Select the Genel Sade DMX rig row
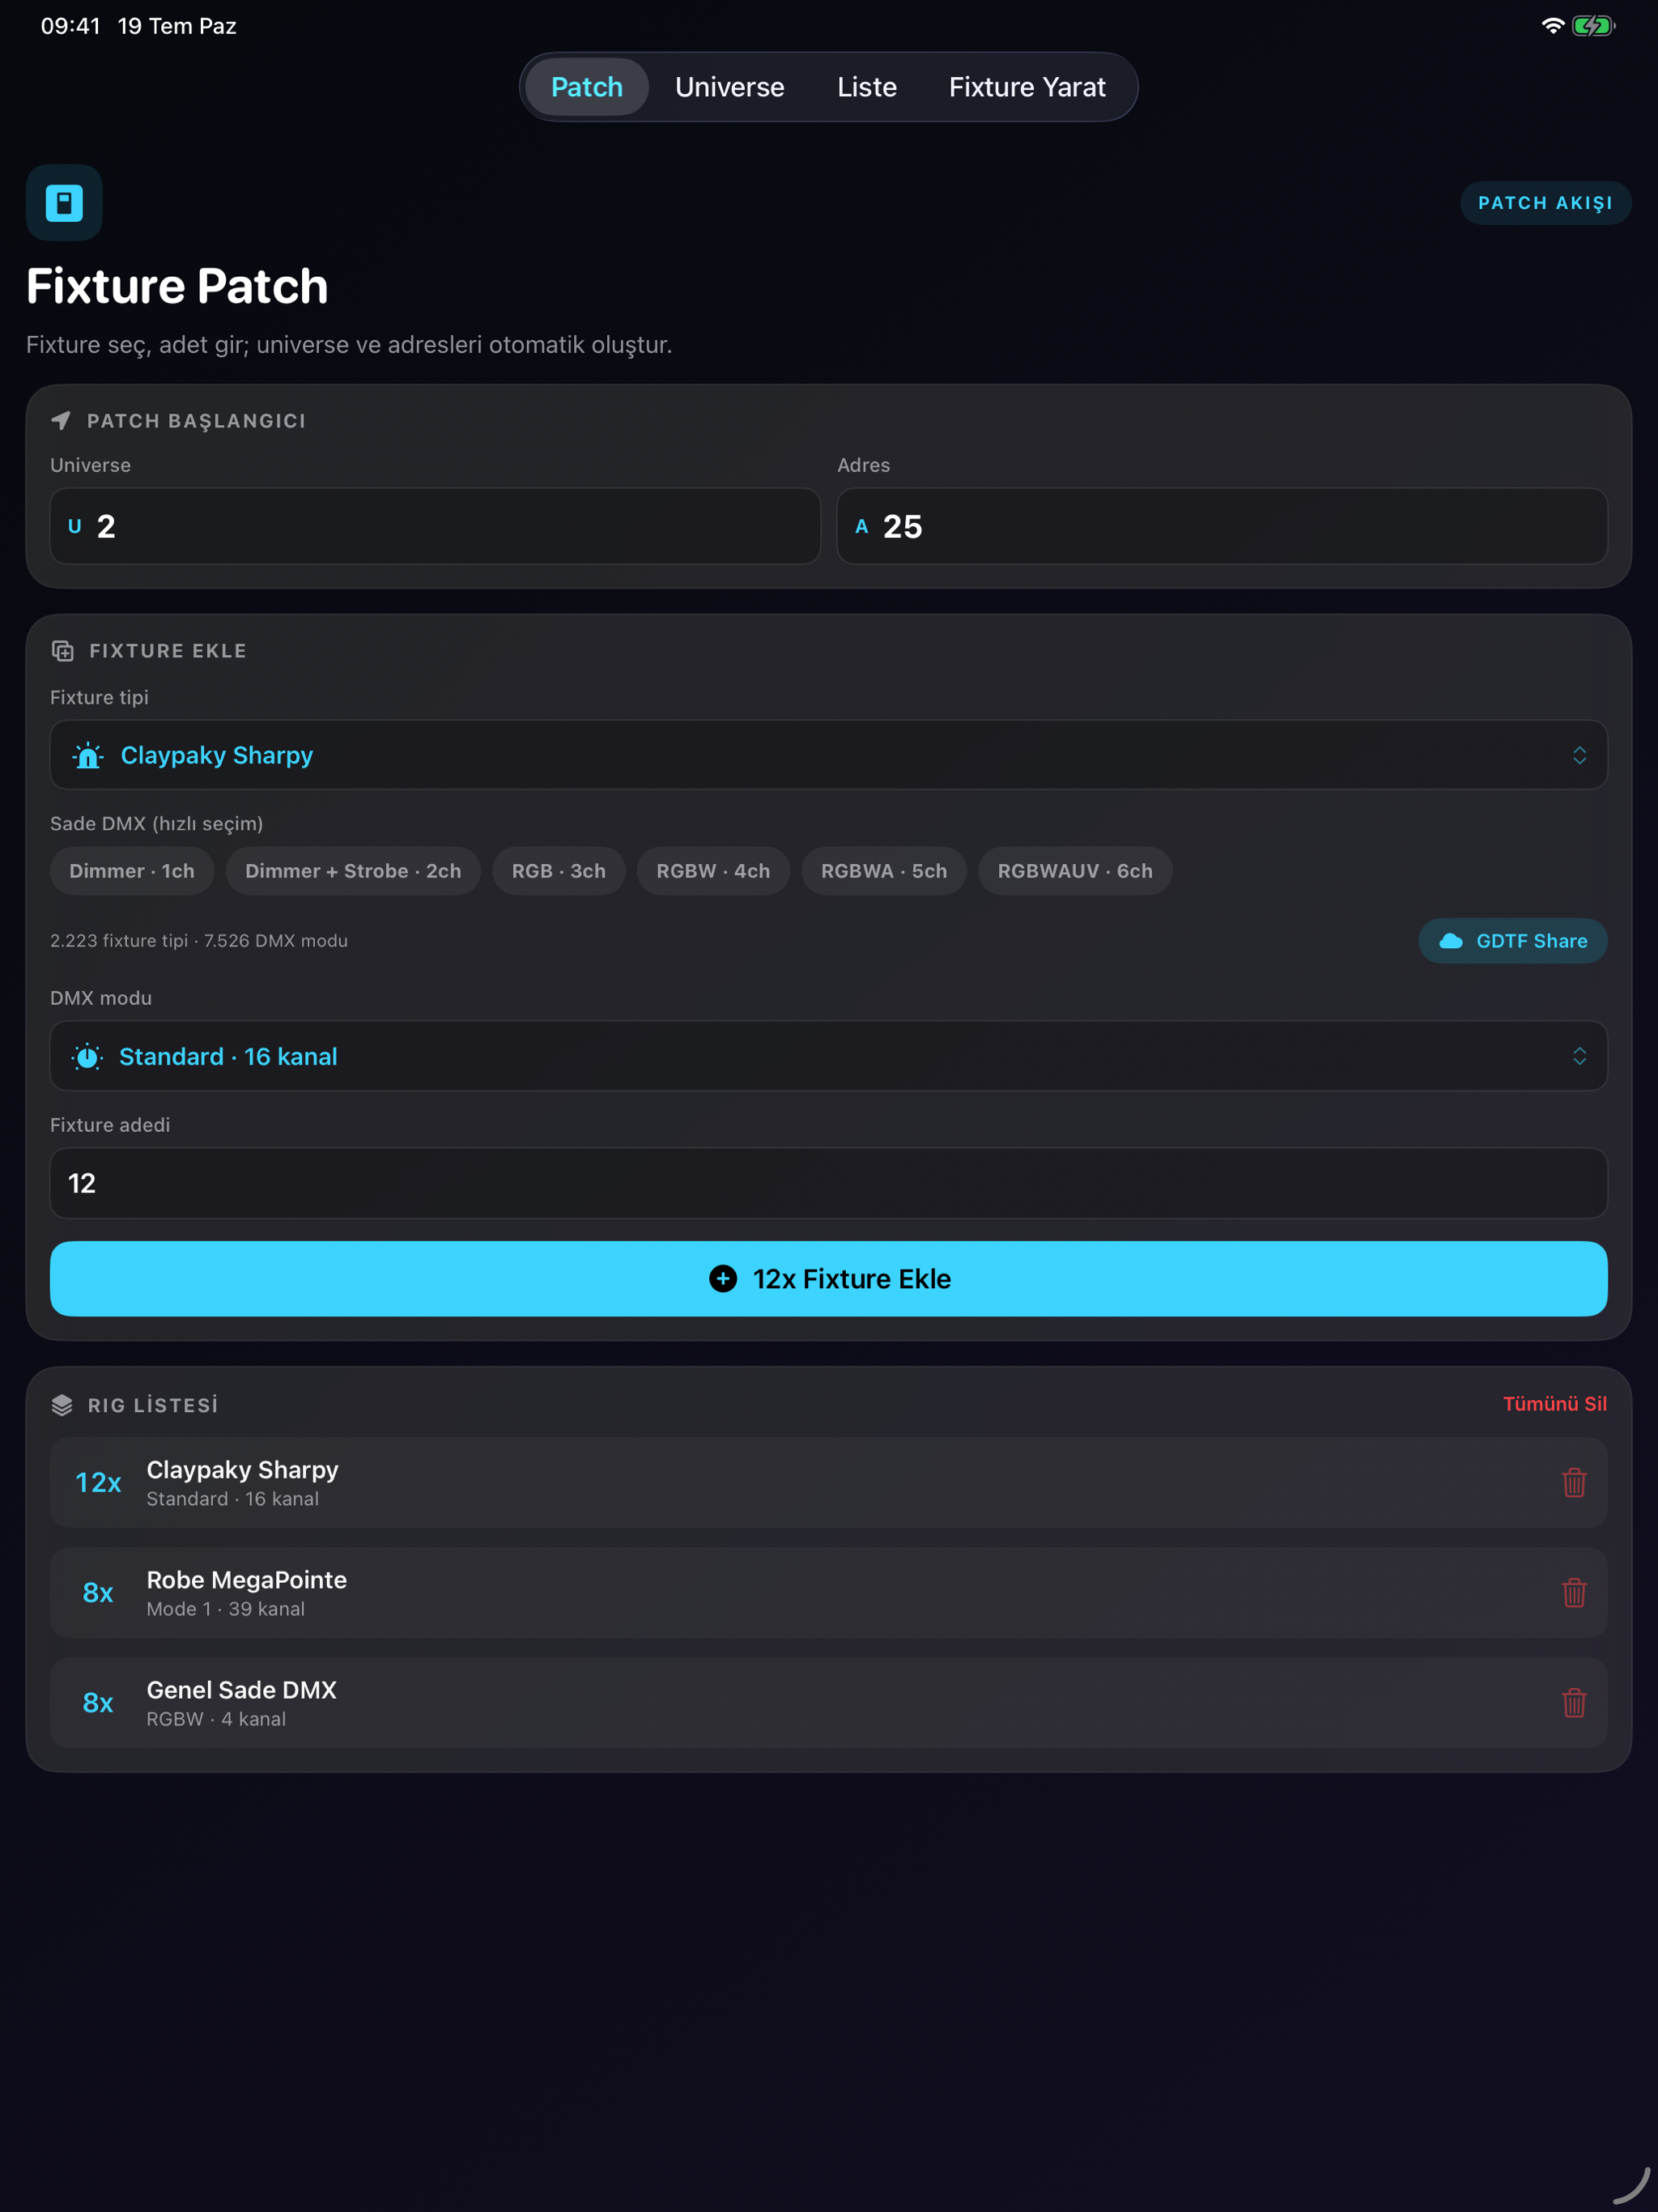Viewport: 1658px width, 2212px height. (828, 1702)
